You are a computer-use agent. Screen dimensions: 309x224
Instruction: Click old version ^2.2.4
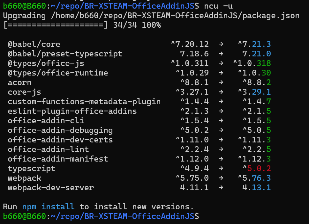194,149
